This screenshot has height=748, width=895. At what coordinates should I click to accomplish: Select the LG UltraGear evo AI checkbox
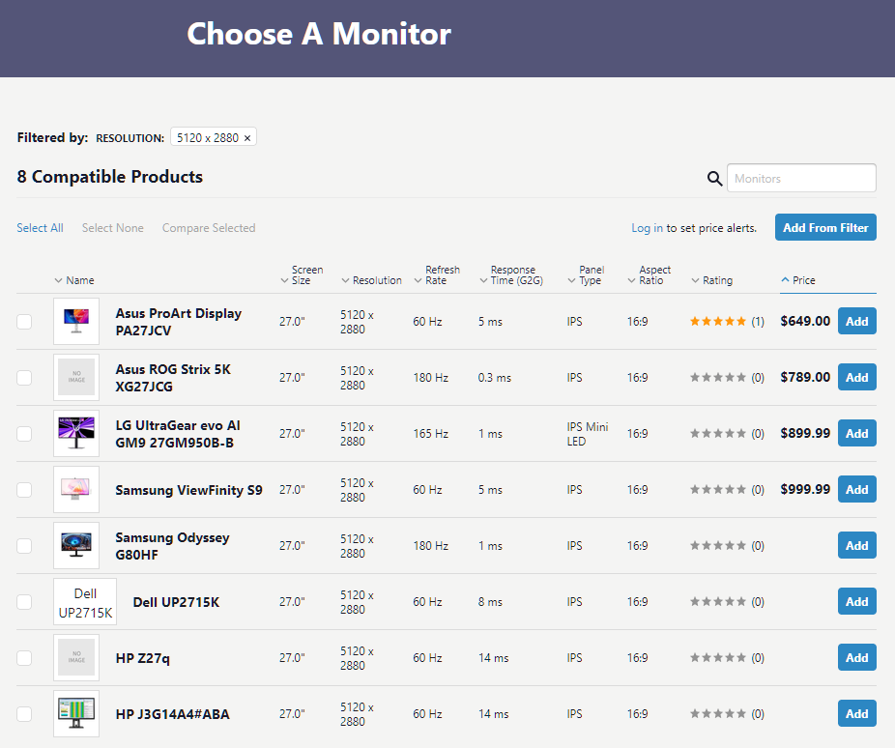(24, 434)
